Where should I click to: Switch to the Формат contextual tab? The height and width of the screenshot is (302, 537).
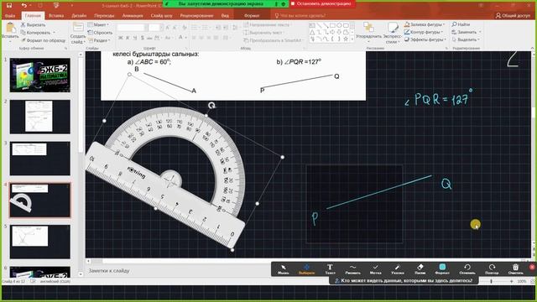(x=252, y=16)
